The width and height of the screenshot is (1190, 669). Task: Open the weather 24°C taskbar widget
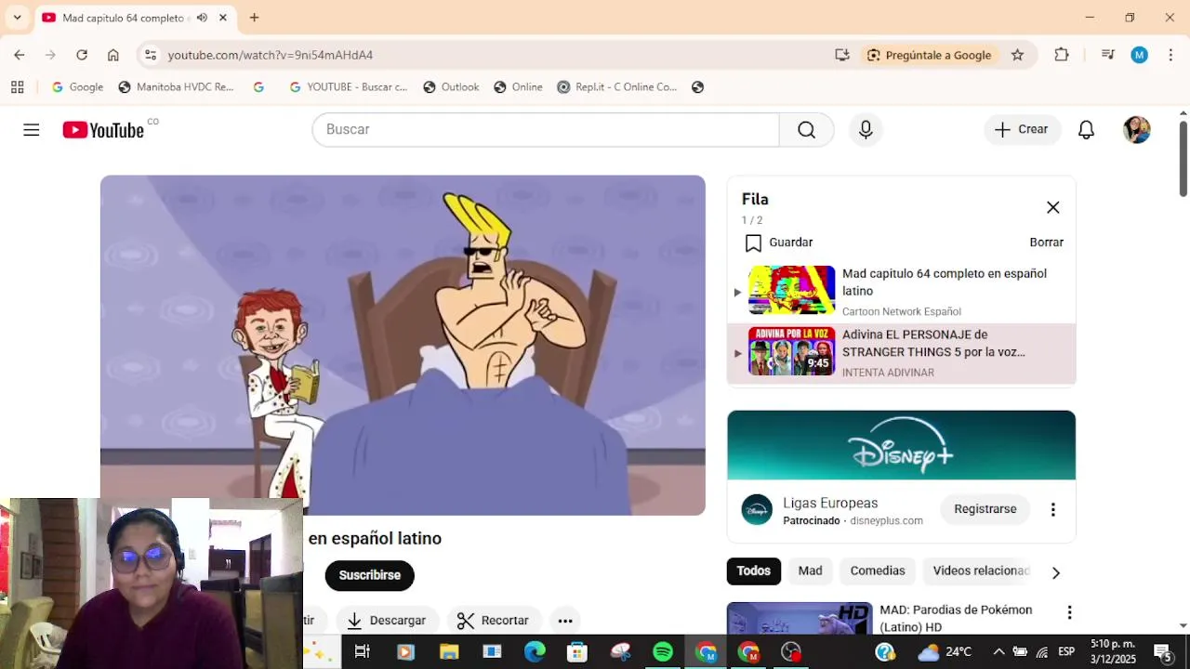944,652
